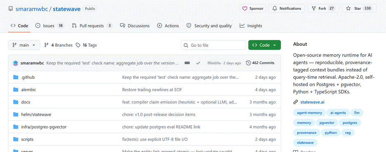The height and width of the screenshot is (152, 386).
Task: Click the Notifications button
Action: [287, 8]
